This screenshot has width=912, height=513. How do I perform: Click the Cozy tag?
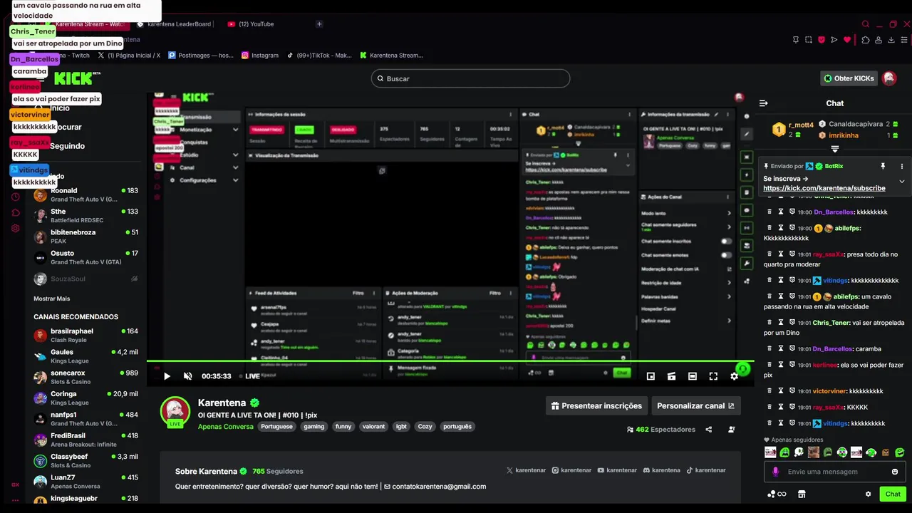[425, 427]
